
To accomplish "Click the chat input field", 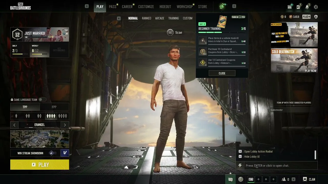I will [x=281, y=166].
